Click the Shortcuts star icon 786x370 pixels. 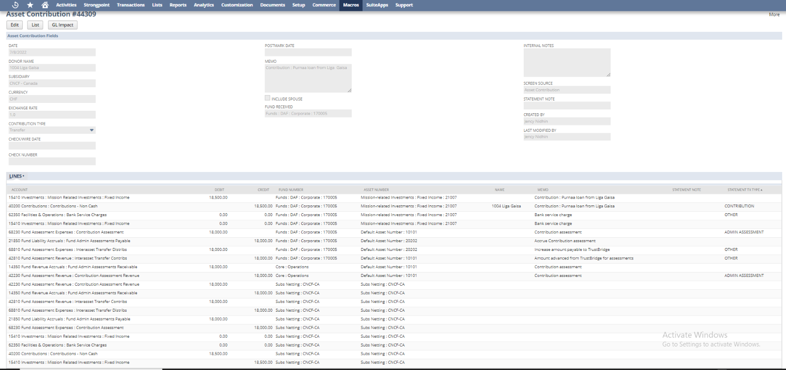(30, 5)
